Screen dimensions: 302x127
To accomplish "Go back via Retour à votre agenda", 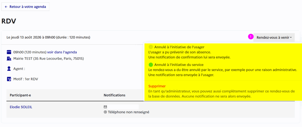I will tap(25, 7).
